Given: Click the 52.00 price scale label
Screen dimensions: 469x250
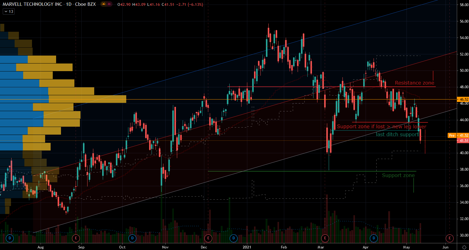Looking at the screenshot, I should [x=464, y=54].
